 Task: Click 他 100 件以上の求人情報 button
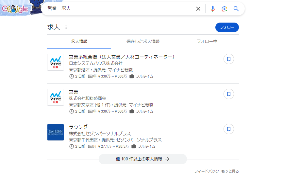[x=143, y=159]
